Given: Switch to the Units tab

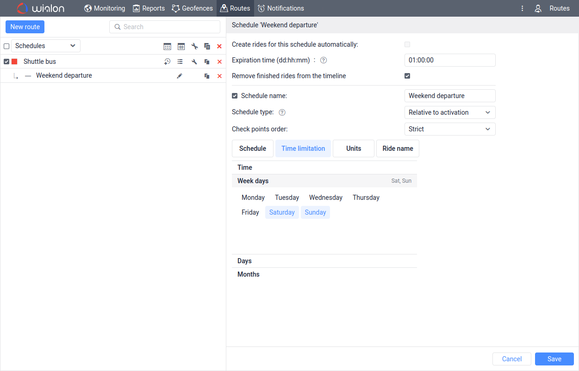Looking at the screenshot, I should coord(353,148).
